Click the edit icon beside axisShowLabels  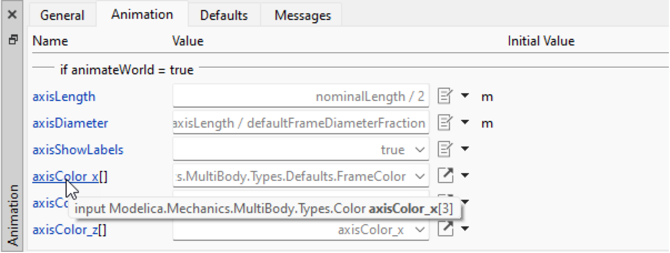(445, 150)
